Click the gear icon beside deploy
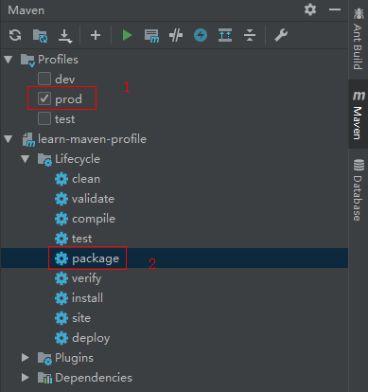Image resolution: width=368 pixels, height=392 pixels. (61, 338)
